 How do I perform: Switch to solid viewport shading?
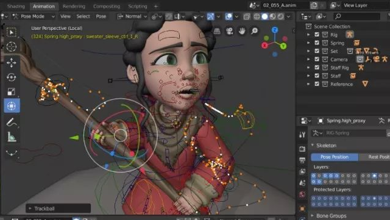tap(264, 16)
